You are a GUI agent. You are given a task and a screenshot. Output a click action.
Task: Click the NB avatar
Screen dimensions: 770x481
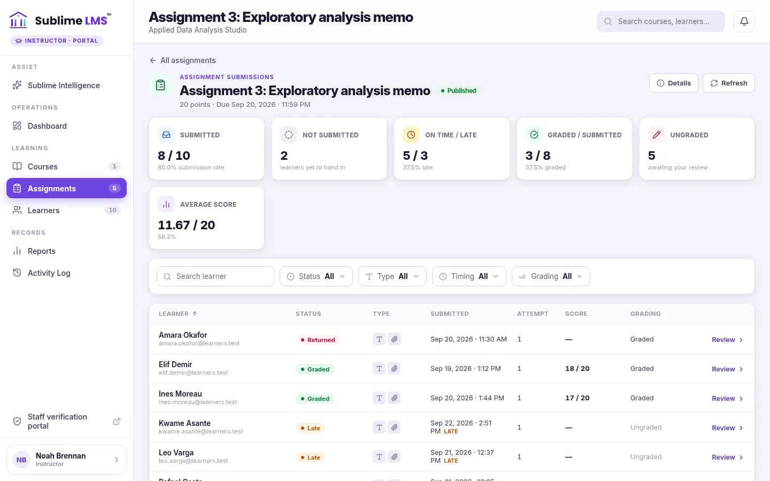pos(21,460)
